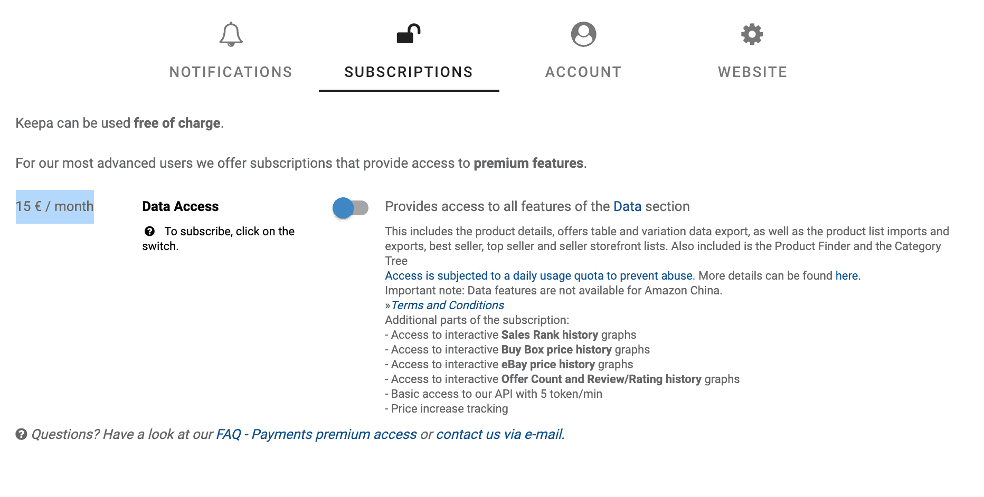
Task: Click the bell above the Notifications label
Action: (x=231, y=33)
